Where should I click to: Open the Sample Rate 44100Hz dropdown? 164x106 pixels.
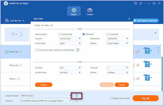point(70,72)
